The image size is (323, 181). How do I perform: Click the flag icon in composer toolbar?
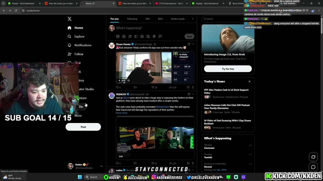pos(160,36)
